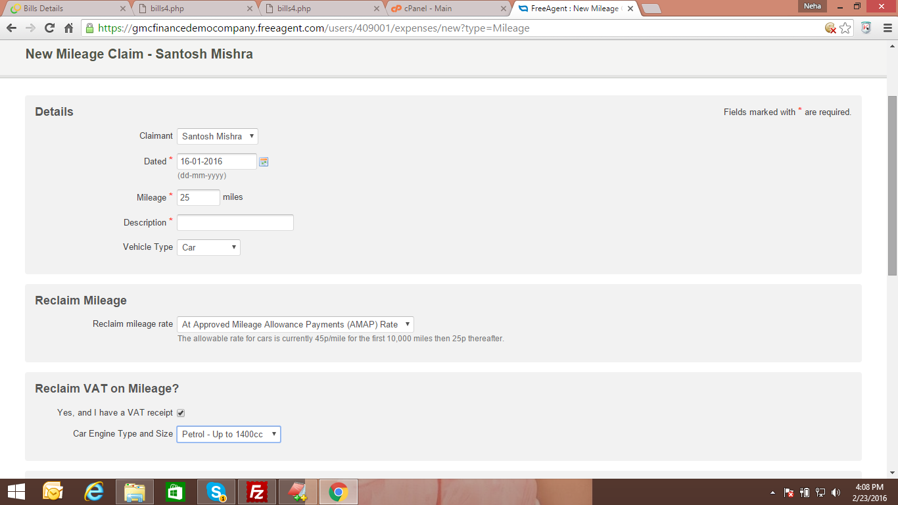898x505 pixels.
Task: Uncheck 'Yes, and I have a VAT receipt'
Action: pos(181,413)
